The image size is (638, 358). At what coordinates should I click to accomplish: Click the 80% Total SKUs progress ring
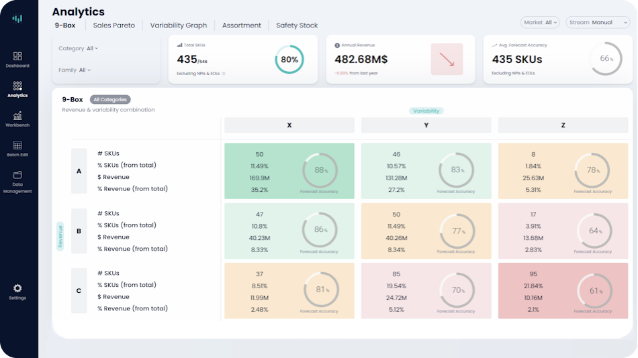click(289, 60)
